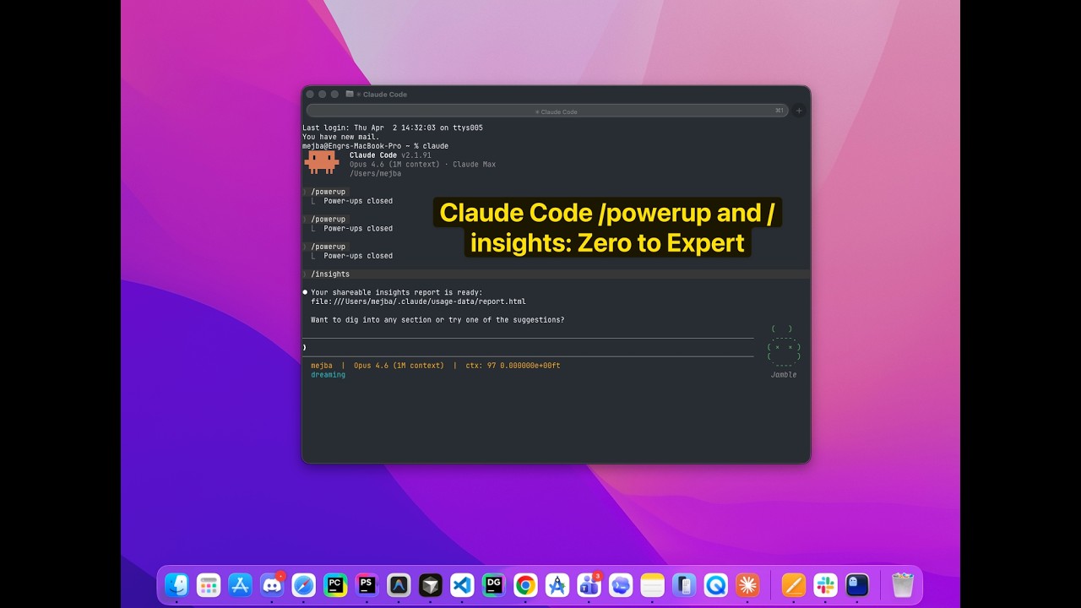Open the Trash in the Dock
Image resolution: width=1081 pixels, height=608 pixels.
903,584
